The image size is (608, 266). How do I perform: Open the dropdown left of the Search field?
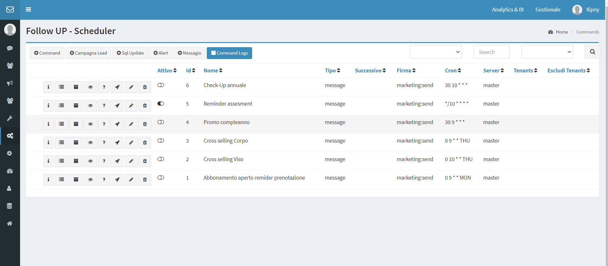[436, 52]
